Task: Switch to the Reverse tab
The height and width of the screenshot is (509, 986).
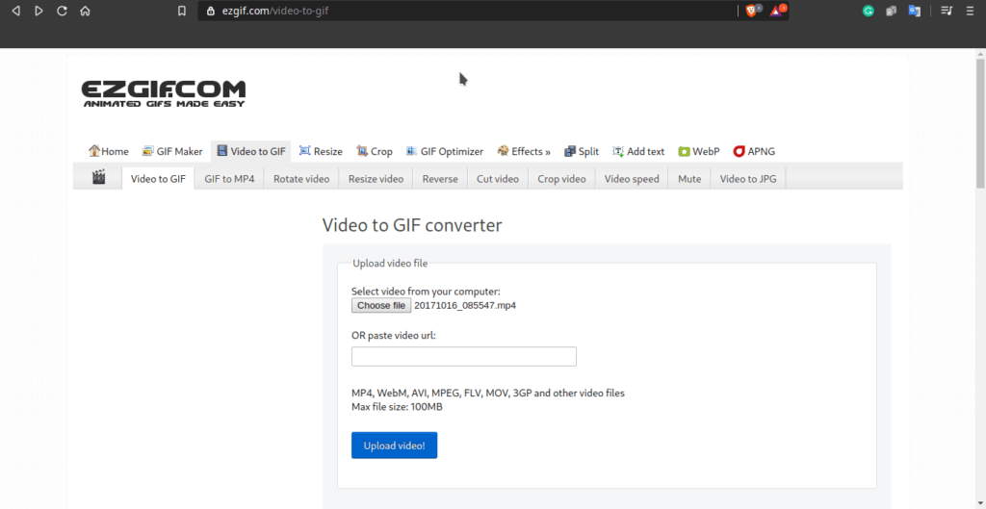Action: coord(440,178)
